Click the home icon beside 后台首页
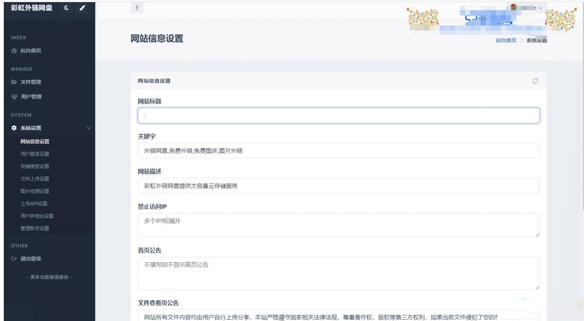The image size is (584, 321). tap(14, 51)
